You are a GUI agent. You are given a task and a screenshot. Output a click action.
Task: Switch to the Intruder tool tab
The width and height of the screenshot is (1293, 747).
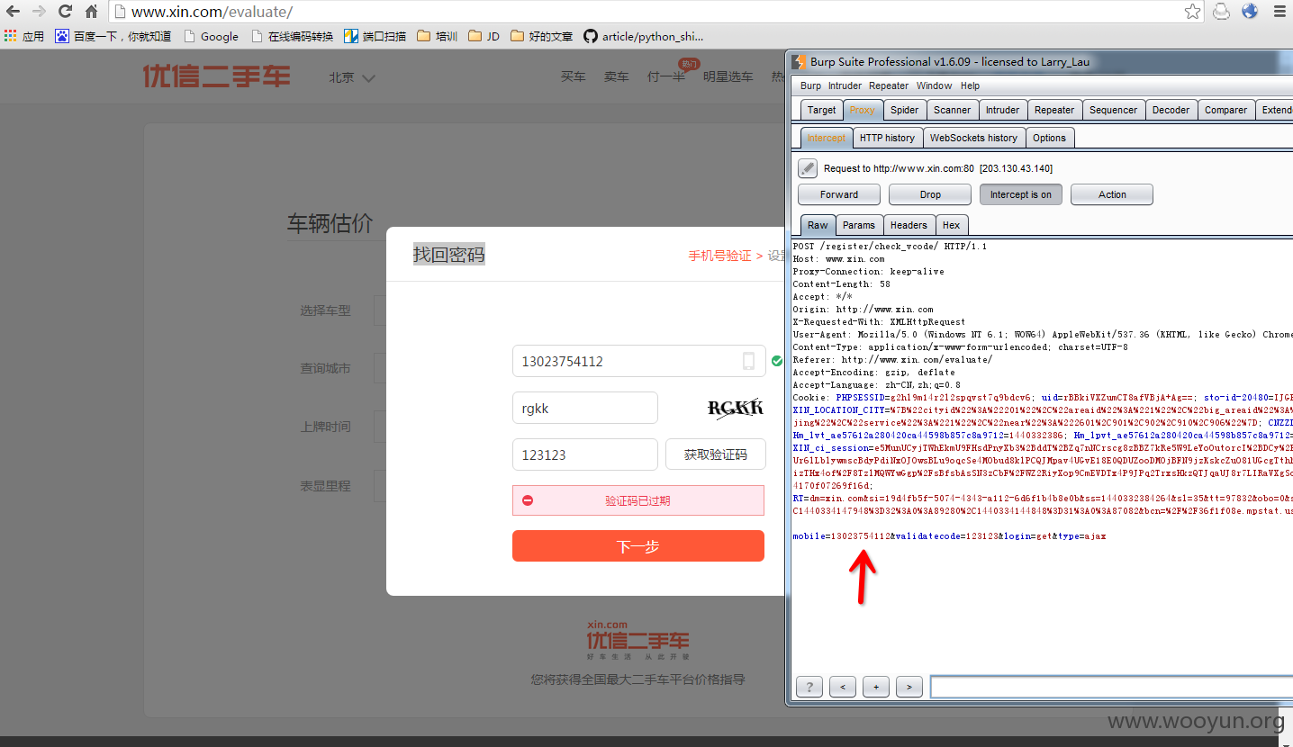1002,110
